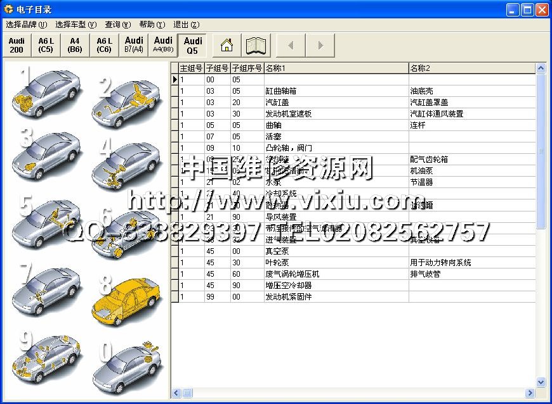Open the book catalog icon
Image resolution: width=552 pixels, height=404 pixels.
[258, 46]
